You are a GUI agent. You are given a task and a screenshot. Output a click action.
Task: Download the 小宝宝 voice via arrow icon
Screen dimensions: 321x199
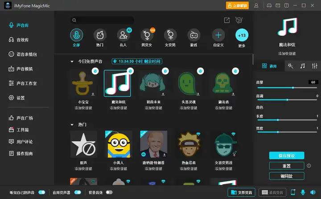click(x=93, y=94)
